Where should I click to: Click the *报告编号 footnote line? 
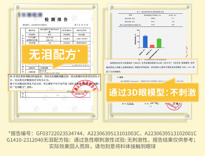102,133
